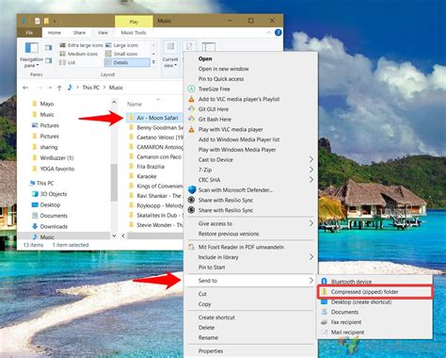Viewport: 446px width, 358px height.
Task: Open TreeSize Free from context menu
Action: pos(214,89)
